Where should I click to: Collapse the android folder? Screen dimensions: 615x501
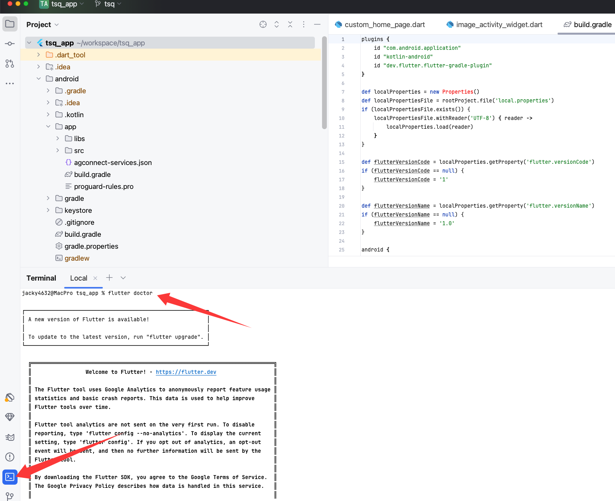pyautogui.click(x=39, y=79)
